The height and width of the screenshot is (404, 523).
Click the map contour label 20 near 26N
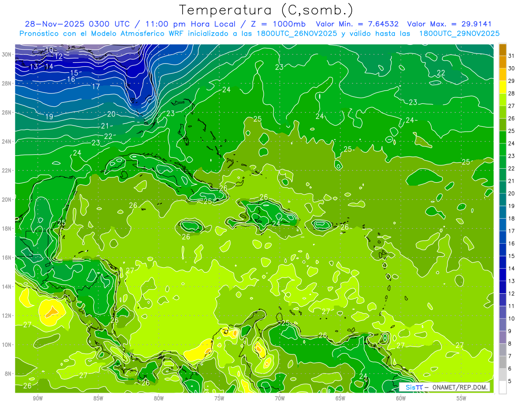tap(111, 114)
